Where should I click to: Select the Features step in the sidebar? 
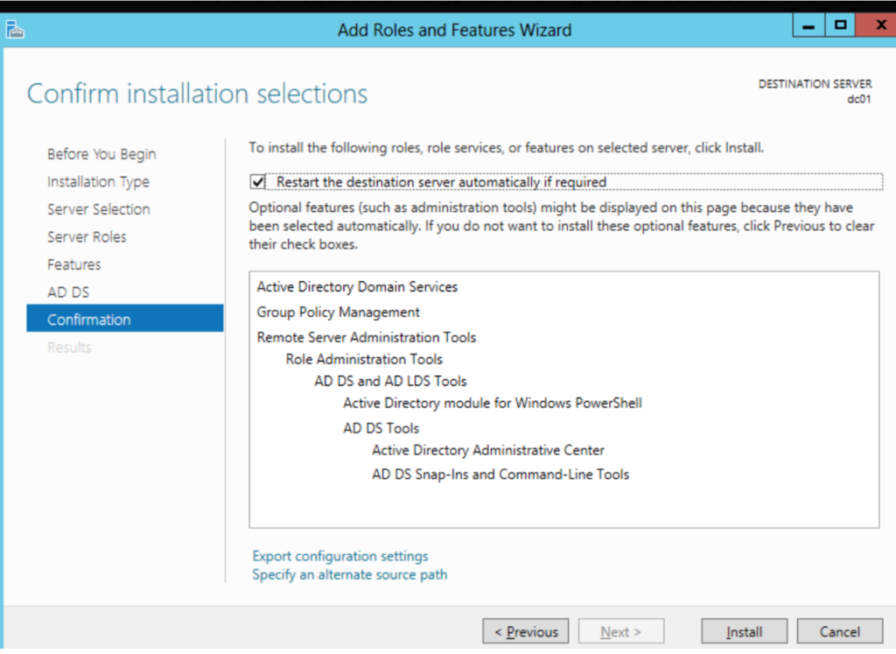(73, 264)
